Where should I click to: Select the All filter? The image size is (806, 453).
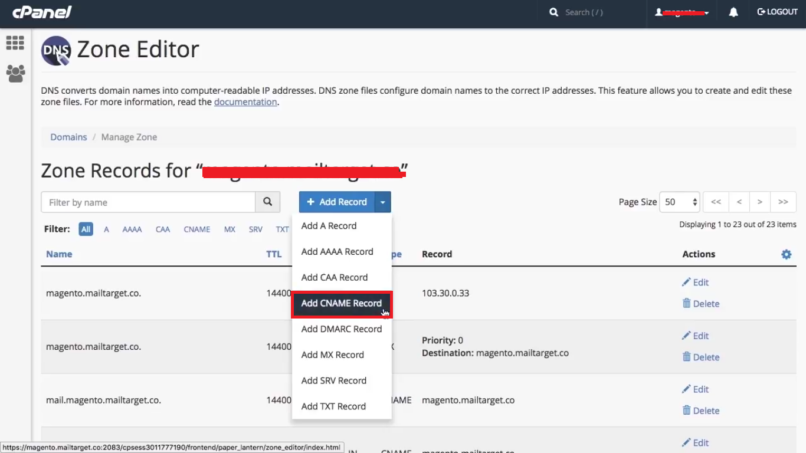click(x=86, y=229)
